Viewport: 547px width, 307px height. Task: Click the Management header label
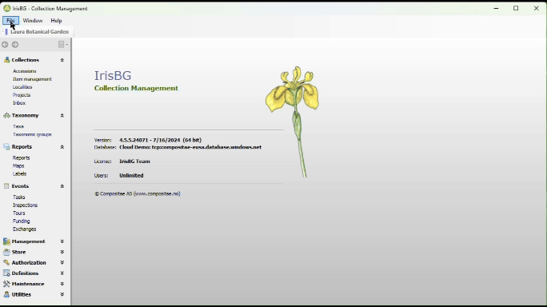(x=28, y=241)
